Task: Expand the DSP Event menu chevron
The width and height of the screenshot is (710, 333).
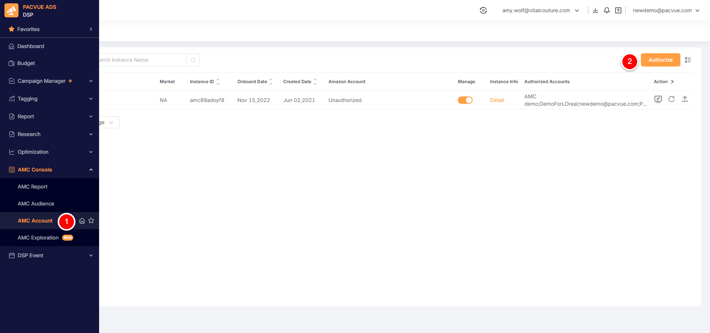Action: [91, 255]
